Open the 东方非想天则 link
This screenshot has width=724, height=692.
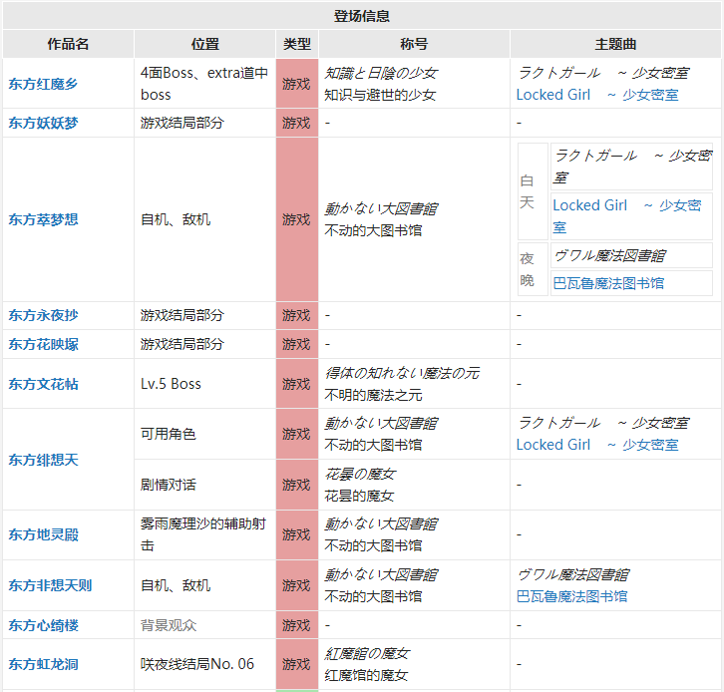click(50, 586)
